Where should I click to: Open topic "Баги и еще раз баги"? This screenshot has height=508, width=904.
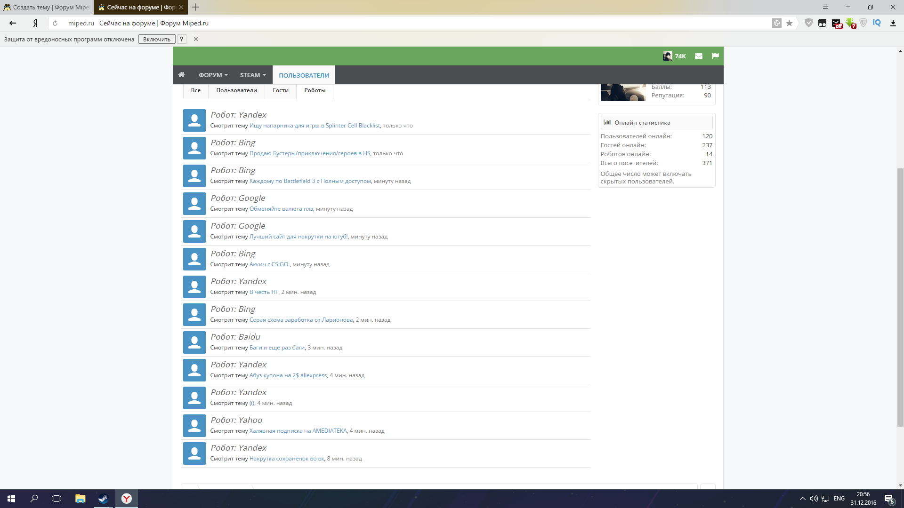point(277,348)
